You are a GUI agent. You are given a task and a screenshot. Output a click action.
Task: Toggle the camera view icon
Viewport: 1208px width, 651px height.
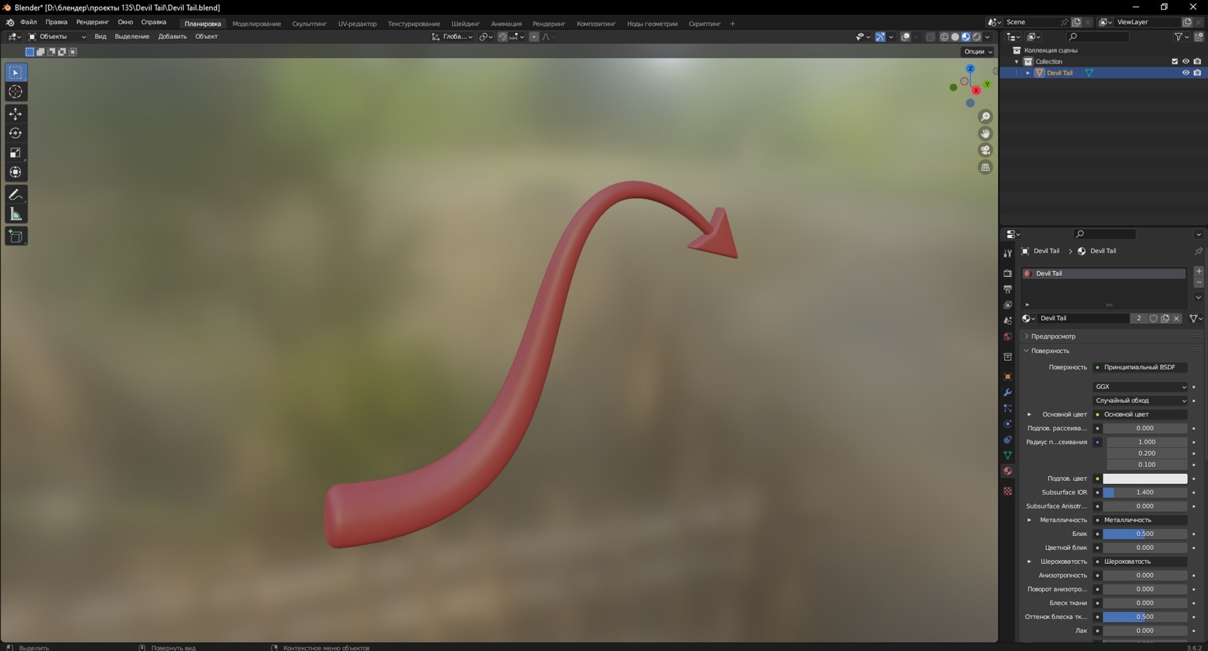click(x=985, y=150)
